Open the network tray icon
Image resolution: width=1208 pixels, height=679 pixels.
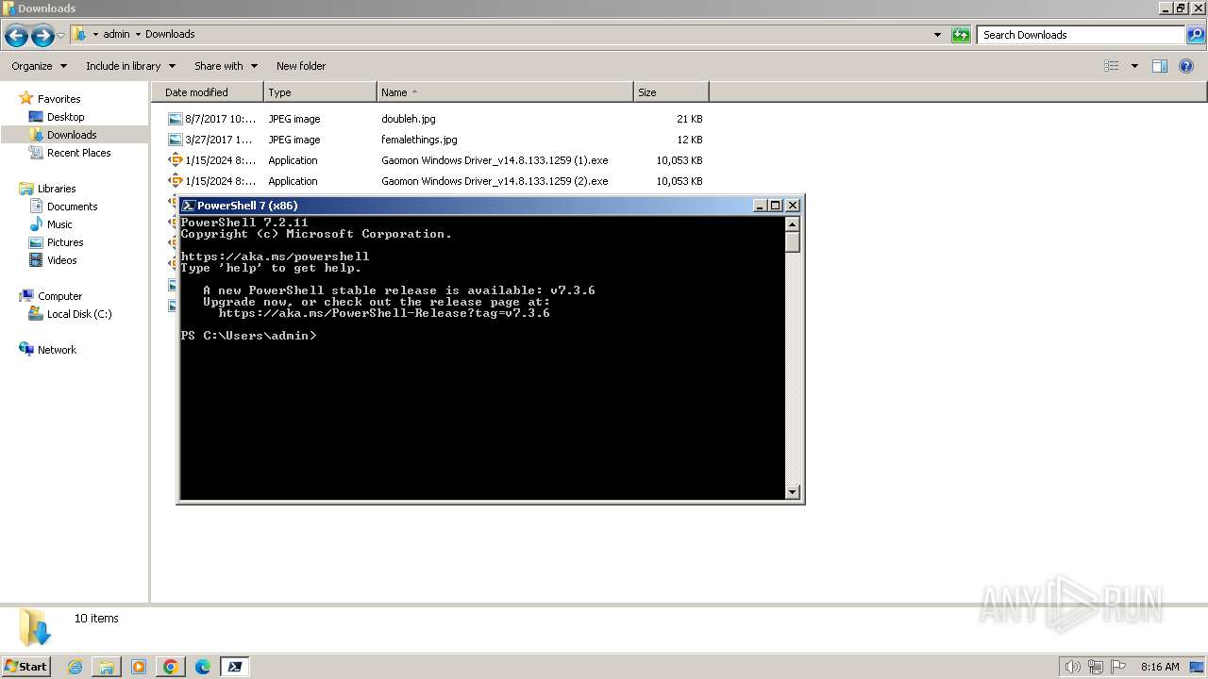point(1096,667)
